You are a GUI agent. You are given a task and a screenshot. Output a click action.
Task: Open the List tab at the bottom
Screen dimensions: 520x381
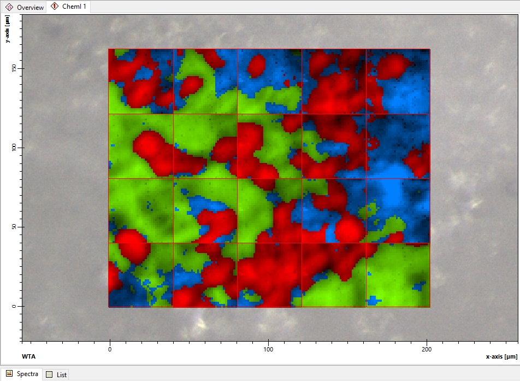[56, 374]
